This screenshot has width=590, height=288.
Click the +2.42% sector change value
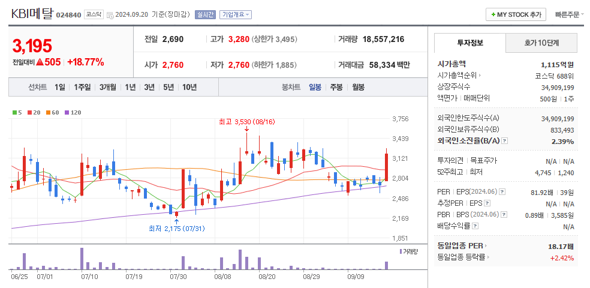point(562,258)
